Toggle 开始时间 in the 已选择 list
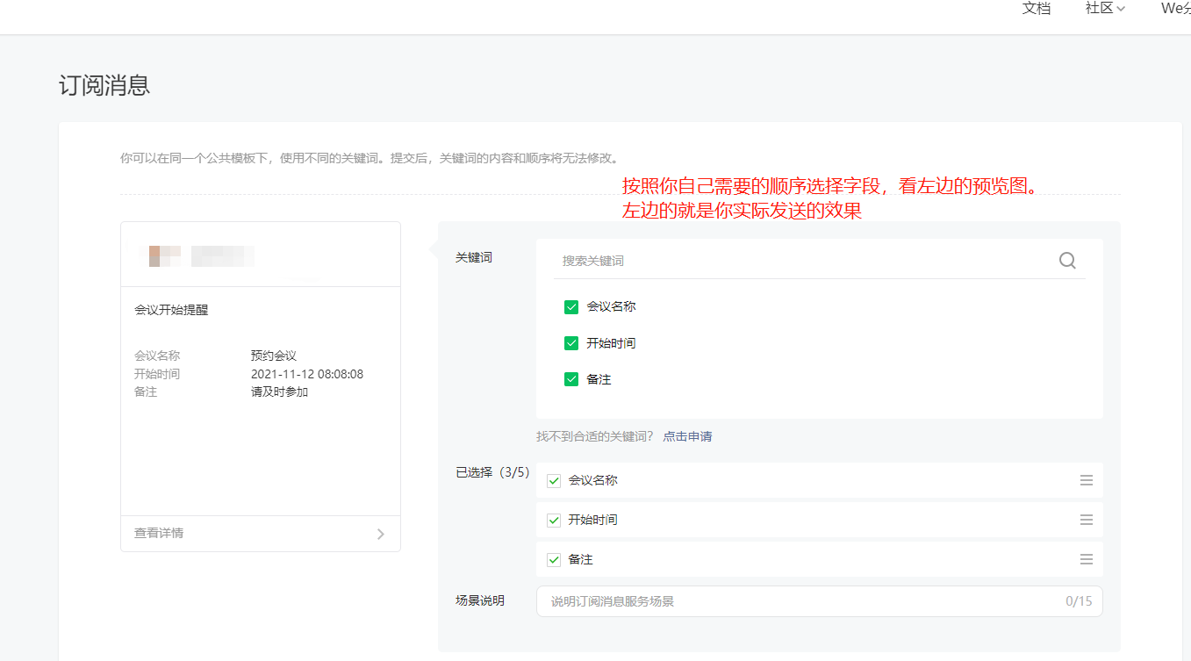Screen dimensions: 1191x661 coord(553,520)
